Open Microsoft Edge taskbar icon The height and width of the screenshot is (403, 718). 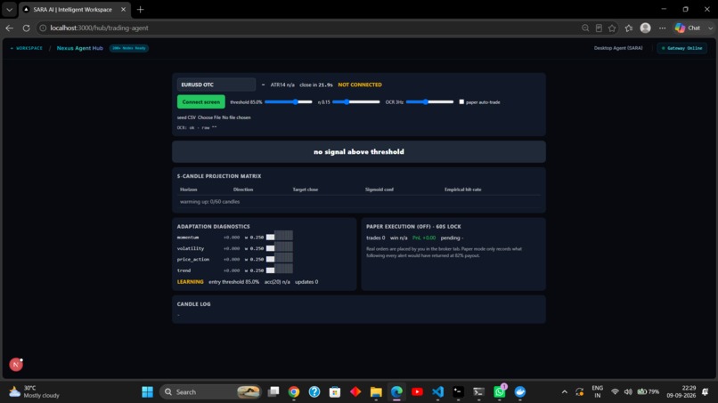click(396, 391)
